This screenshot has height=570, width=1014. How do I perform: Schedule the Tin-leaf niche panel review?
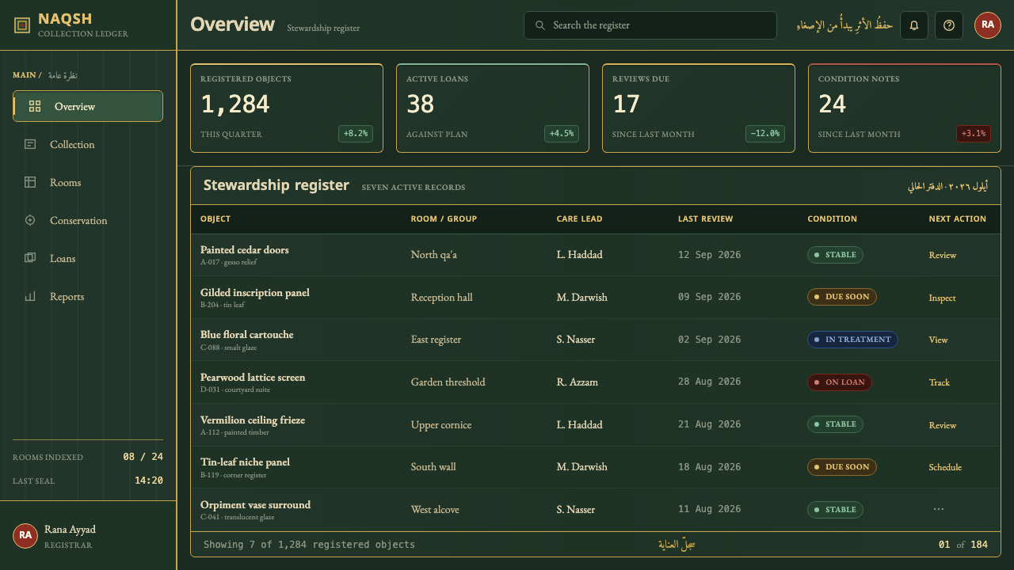[945, 467]
